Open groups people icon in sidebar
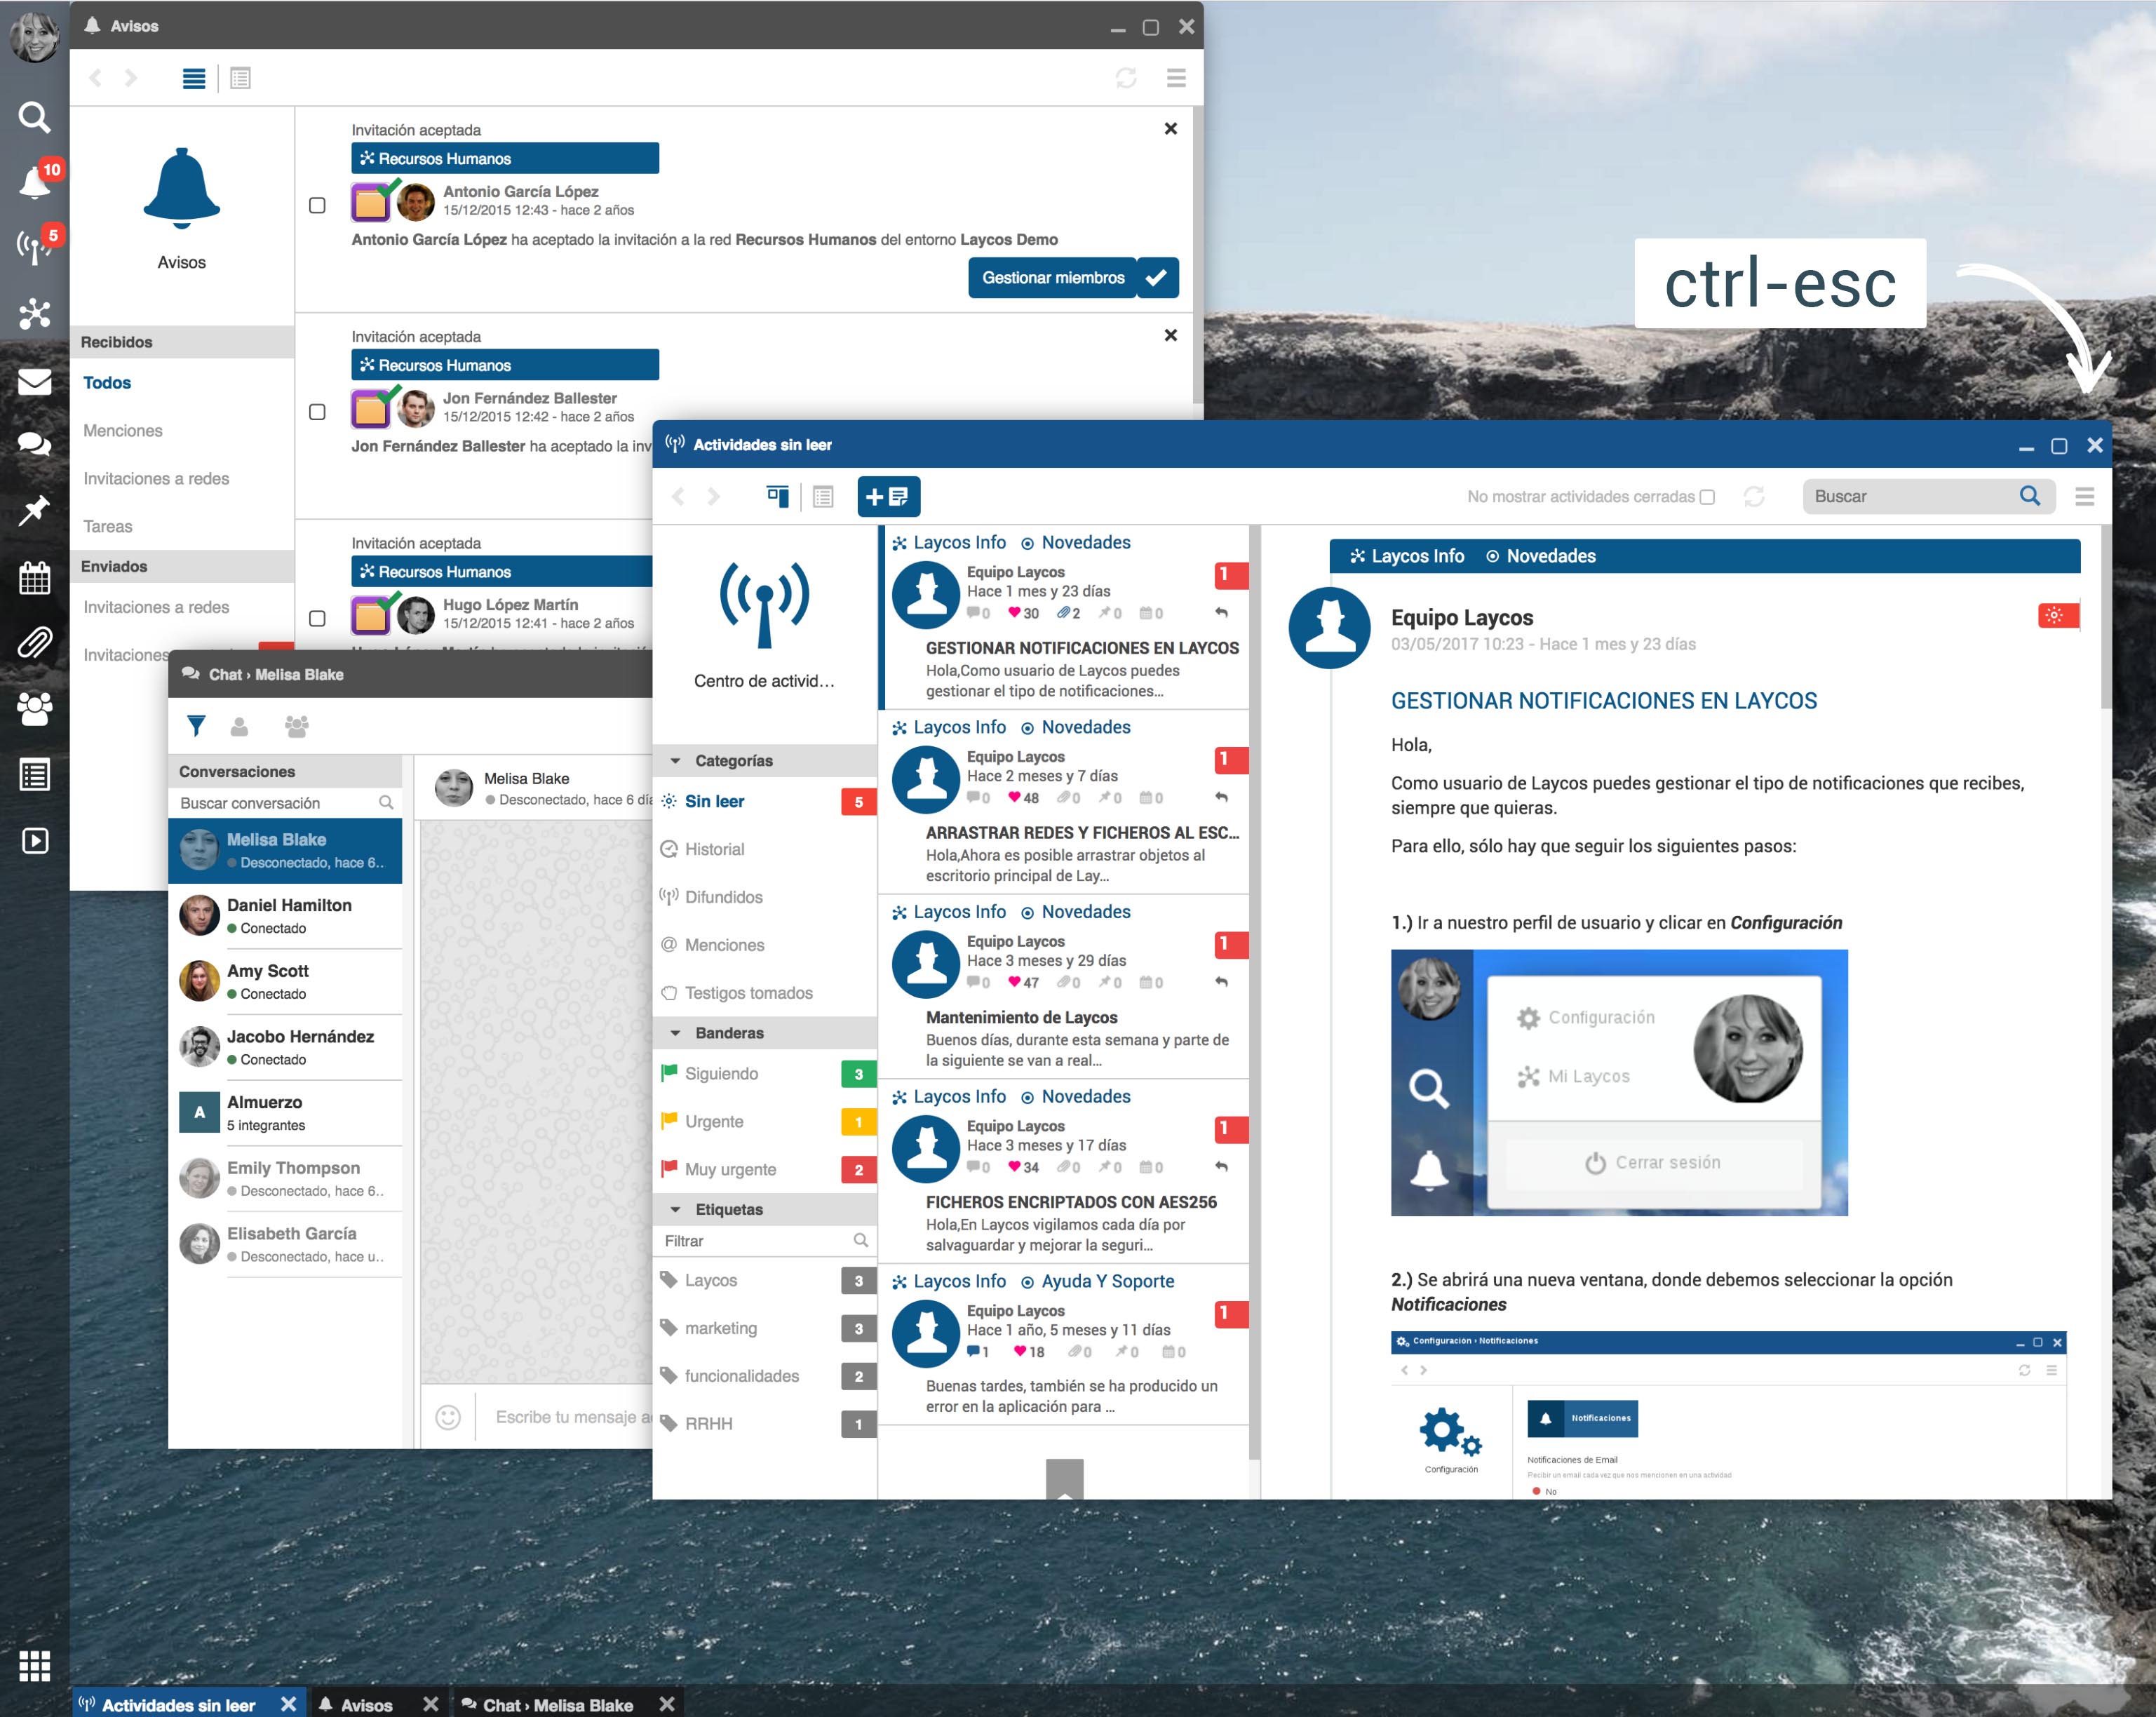The height and width of the screenshot is (1717, 2156). (x=34, y=708)
